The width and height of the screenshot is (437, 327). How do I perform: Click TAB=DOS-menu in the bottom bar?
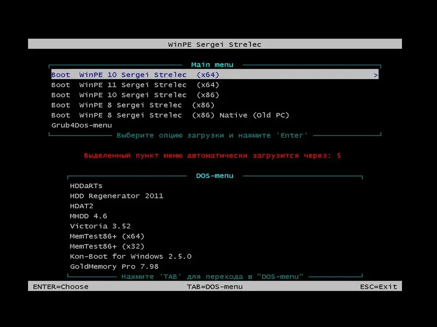coord(215,287)
